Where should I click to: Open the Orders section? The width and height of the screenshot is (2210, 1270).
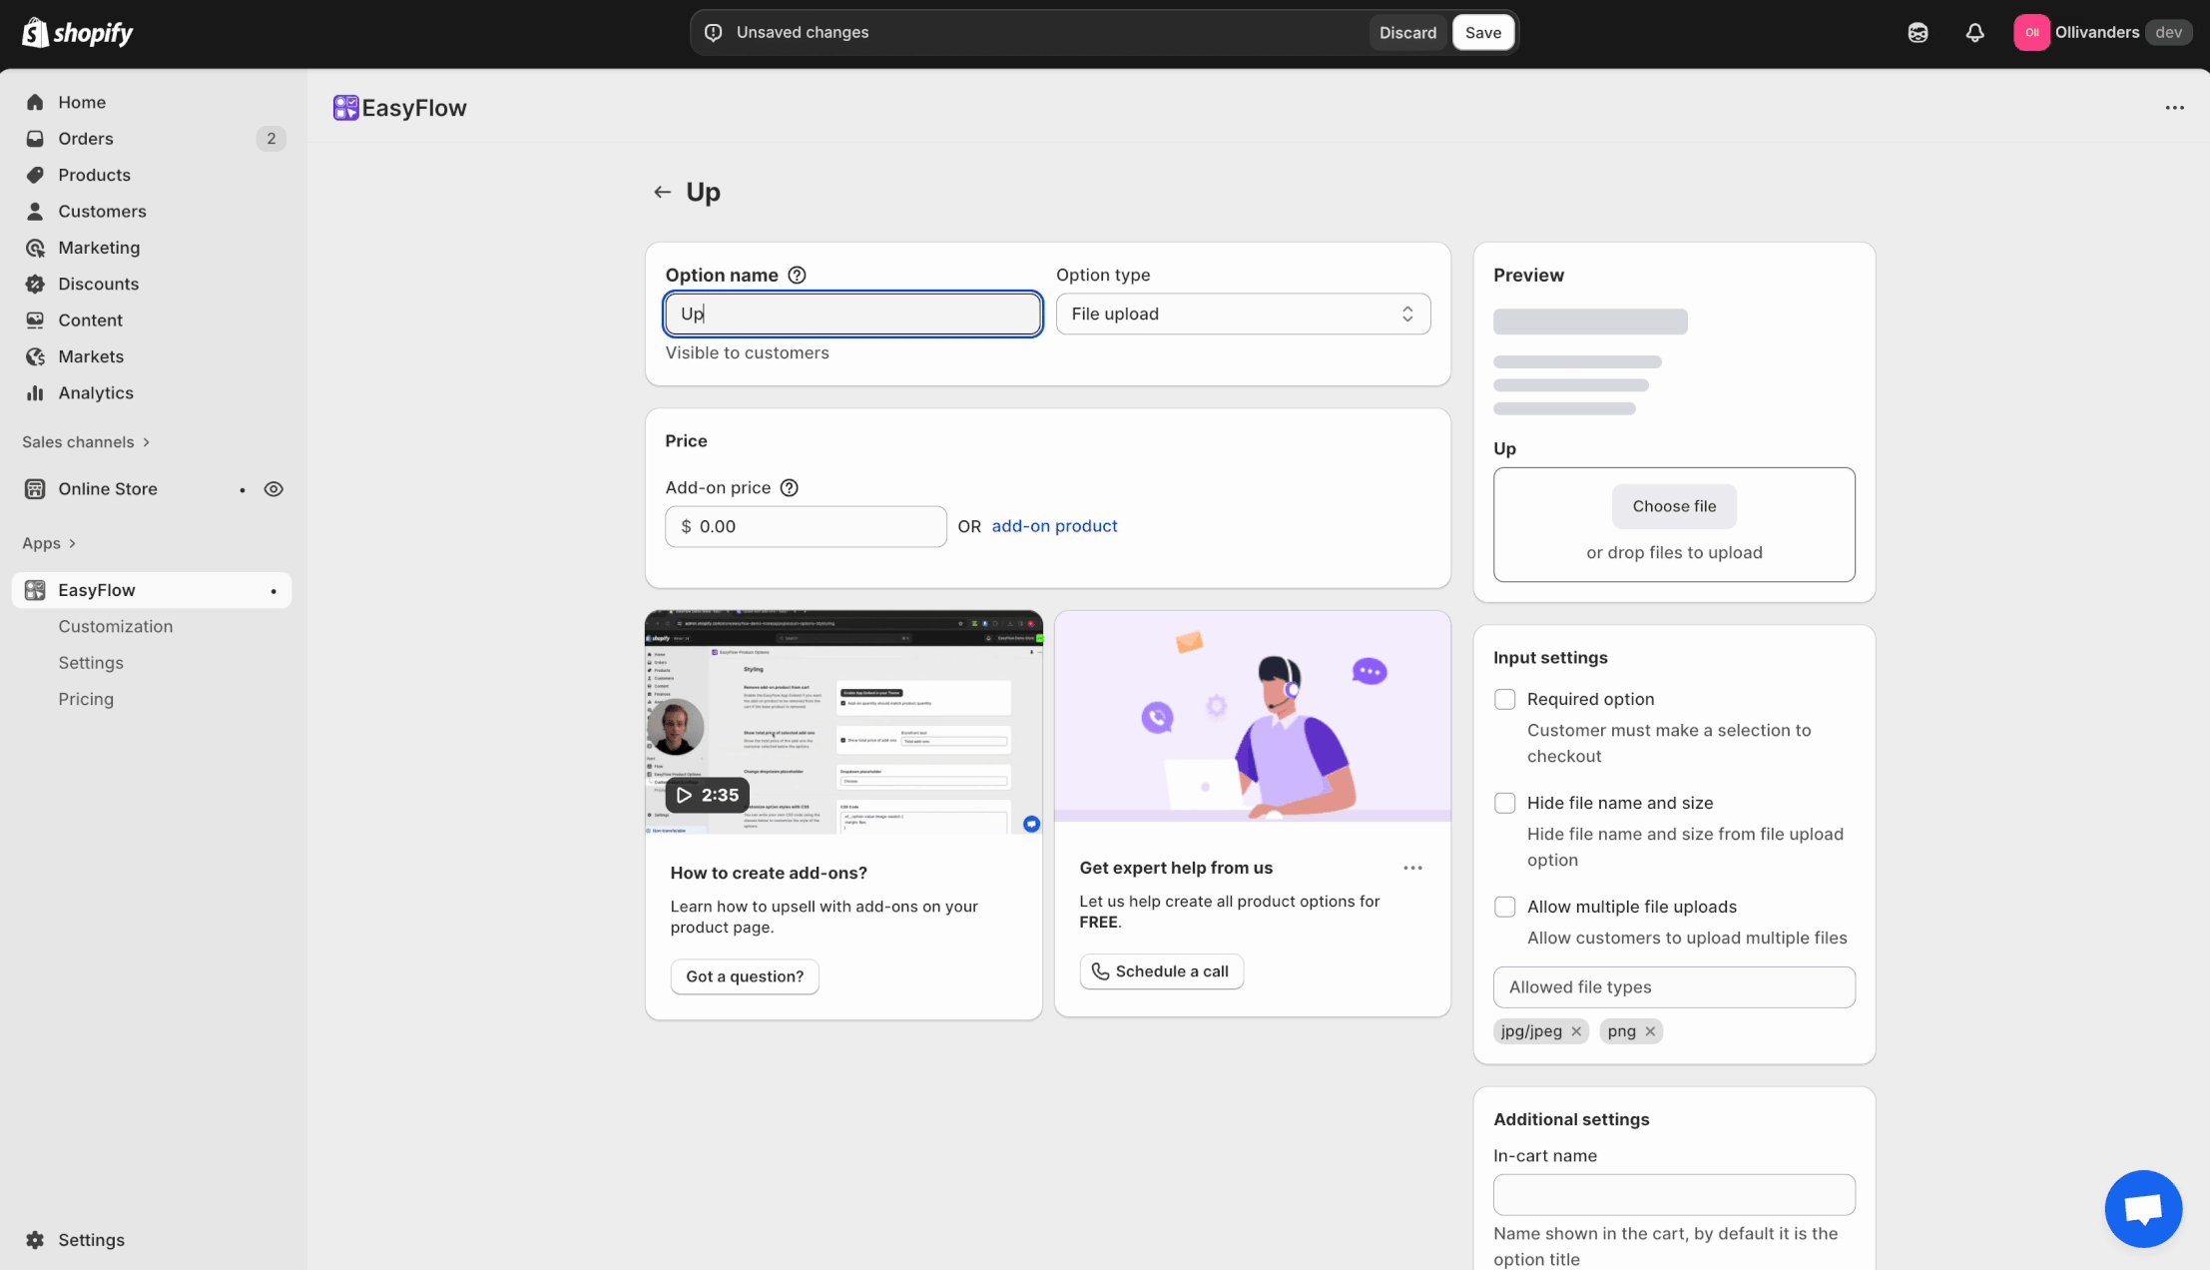point(85,138)
